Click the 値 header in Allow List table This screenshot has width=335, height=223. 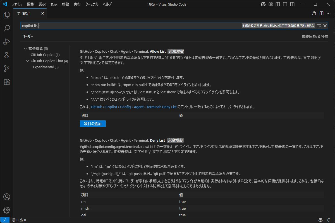click(181, 115)
